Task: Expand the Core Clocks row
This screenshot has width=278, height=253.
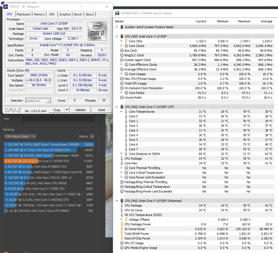Action: pyautogui.click(x=121, y=46)
